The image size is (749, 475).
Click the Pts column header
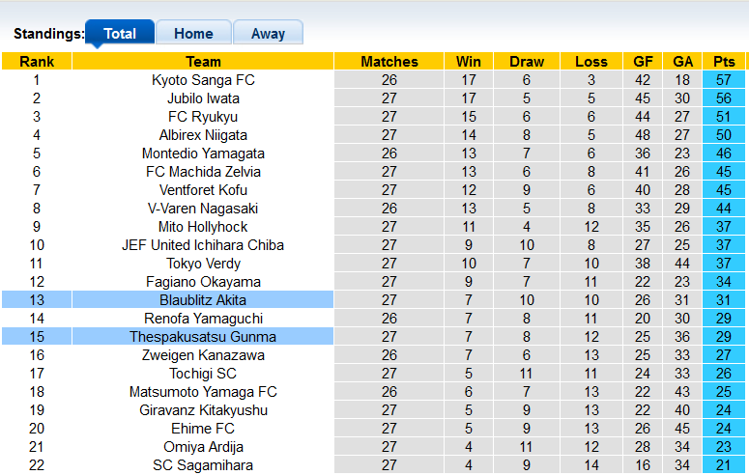[722, 62]
